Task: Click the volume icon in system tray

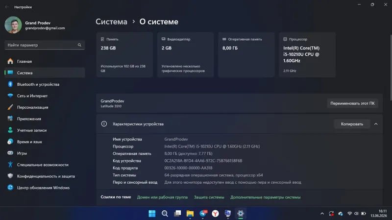Action: point(356,214)
